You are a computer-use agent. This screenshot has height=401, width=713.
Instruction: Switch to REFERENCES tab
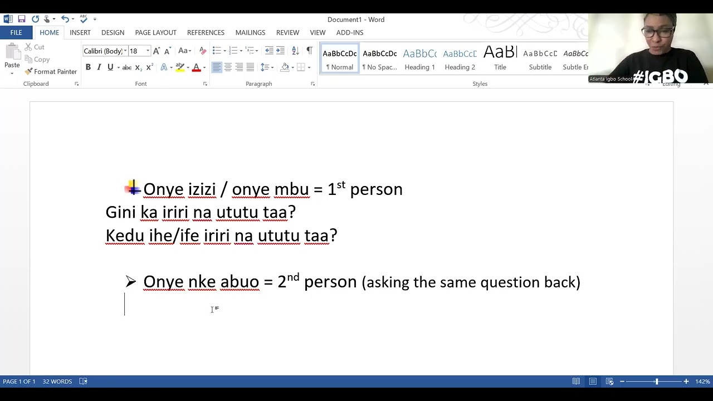[206, 32]
